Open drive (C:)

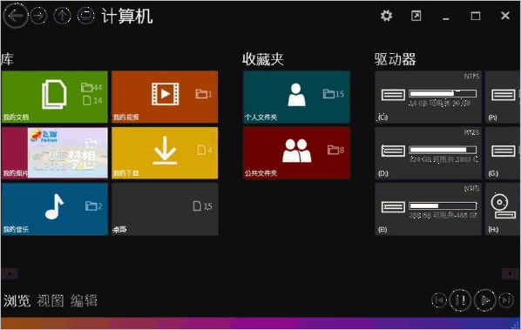(x=429, y=97)
